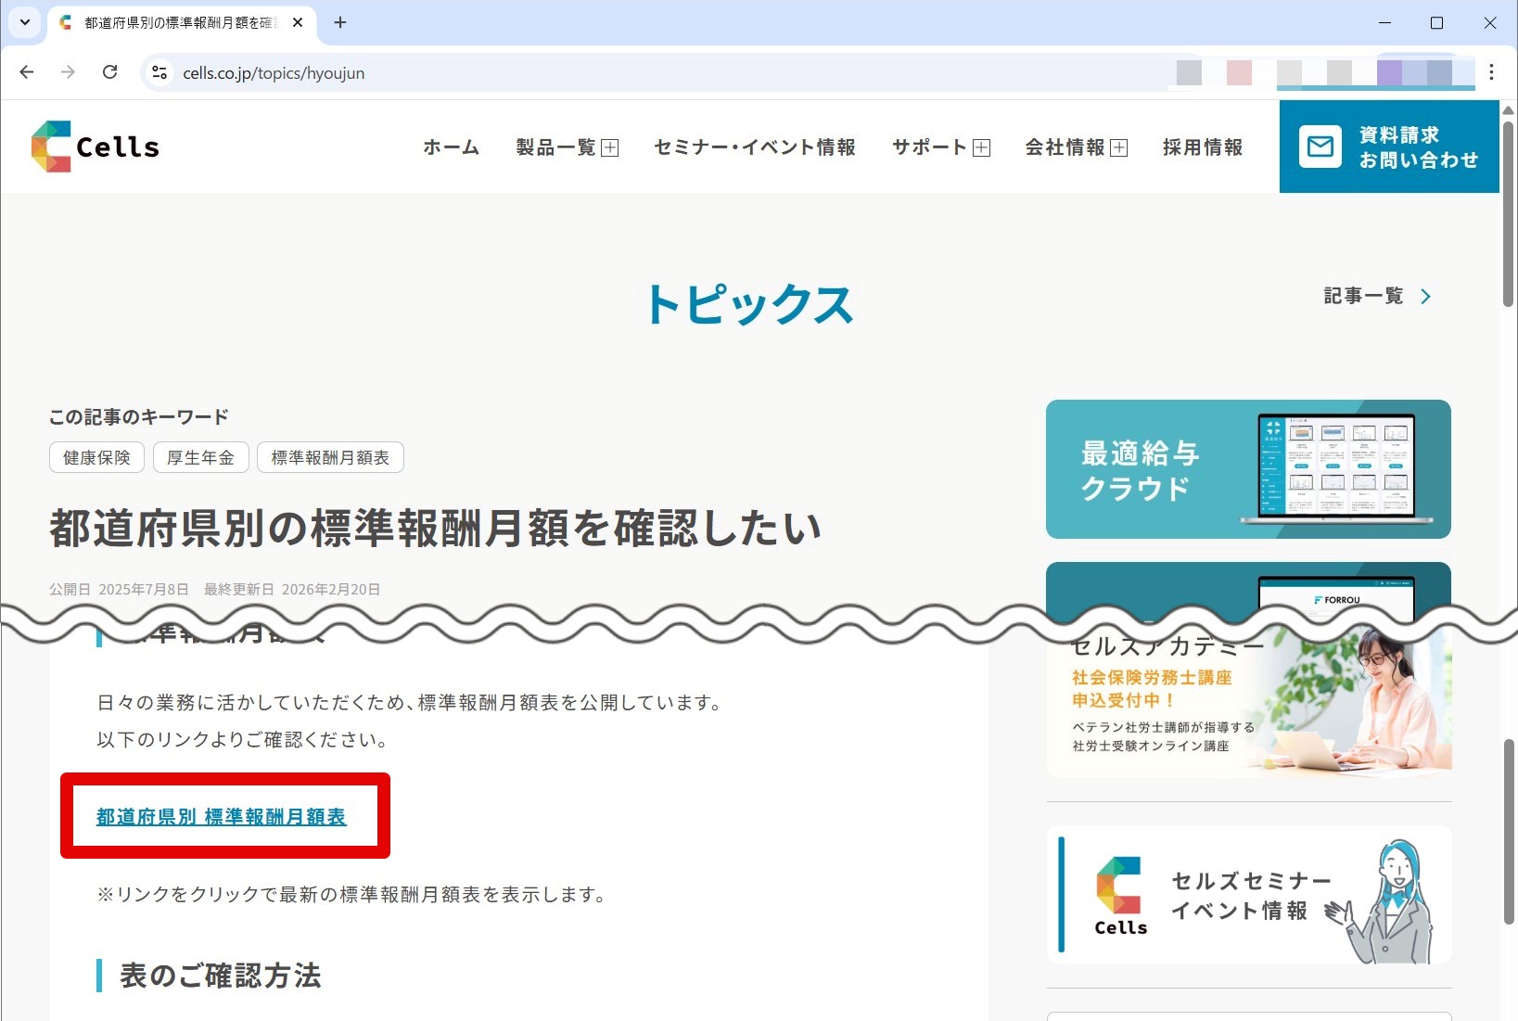
Task: Open a new browser tab with plus icon
Action: [x=340, y=22]
